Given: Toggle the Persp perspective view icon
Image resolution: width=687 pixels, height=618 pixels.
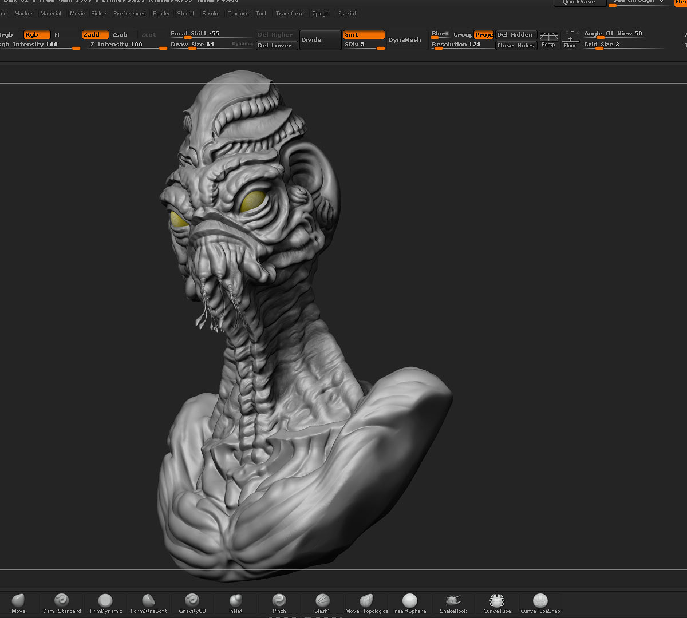Looking at the screenshot, I should point(548,40).
